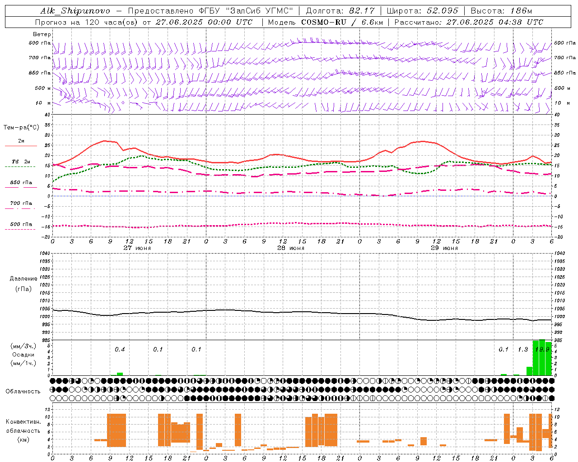Click the small green precipitation bar on 27 июня
Viewport: 578px width, 462px height.
[x=120, y=374]
